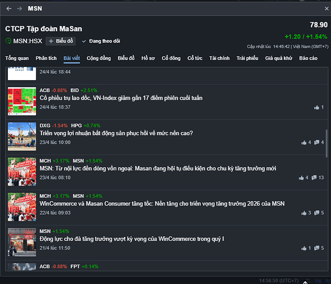Click the thumbs-up on the bất động sản article
Screen dimensions: 331x284
click(x=304, y=143)
